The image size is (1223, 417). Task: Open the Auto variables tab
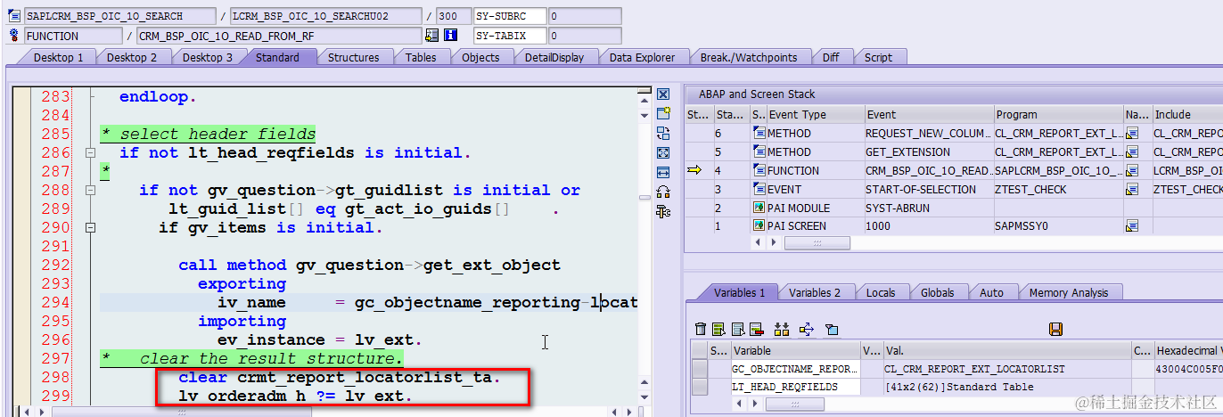click(991, 292)
